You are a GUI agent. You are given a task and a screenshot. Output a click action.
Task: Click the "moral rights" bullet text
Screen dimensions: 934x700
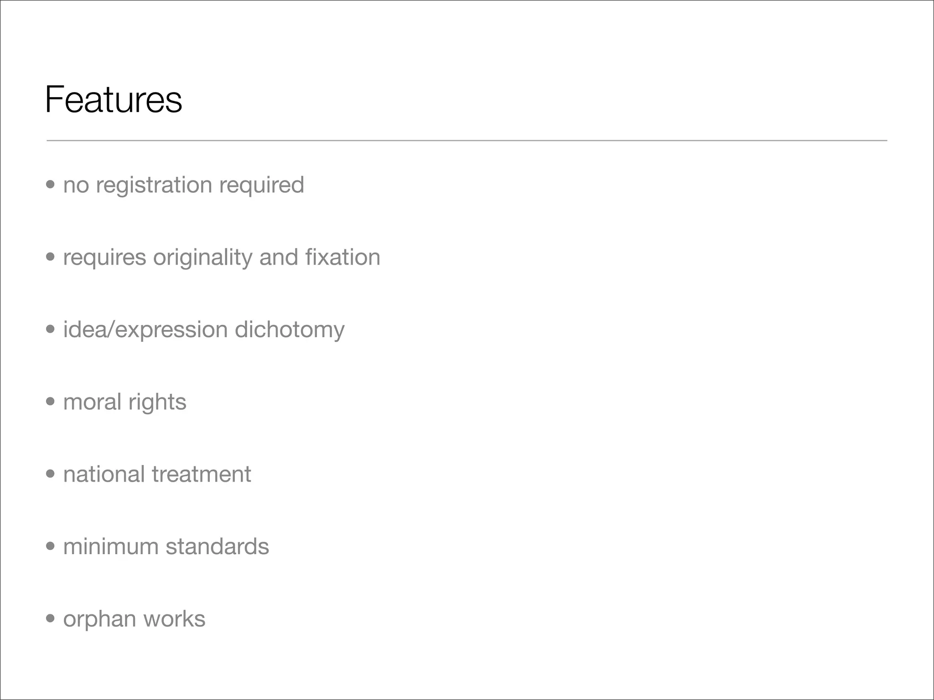point(125,402)
